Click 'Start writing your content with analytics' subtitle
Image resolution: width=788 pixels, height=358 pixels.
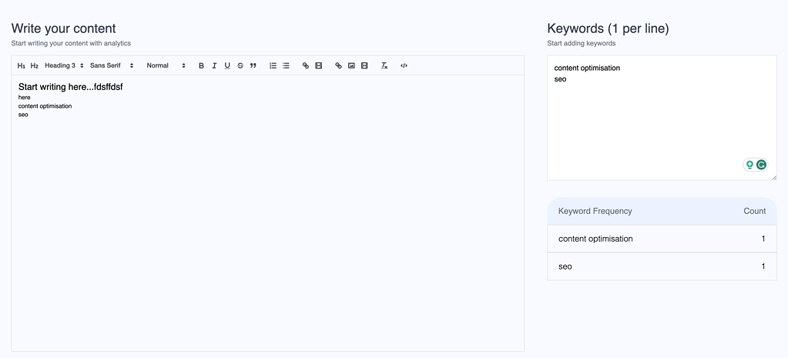(71, 44)
